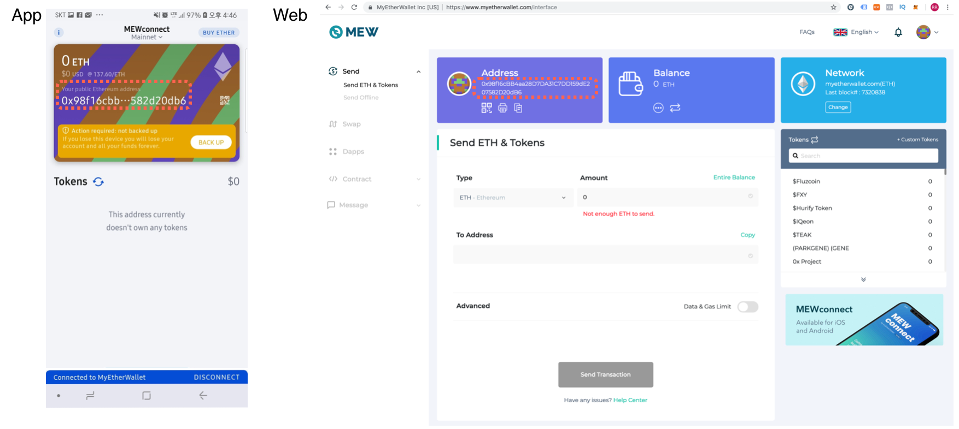This screenshot has width=959, height=429.
Task: Click the Chrome profile avatar icon
Action: pos(934,7)
